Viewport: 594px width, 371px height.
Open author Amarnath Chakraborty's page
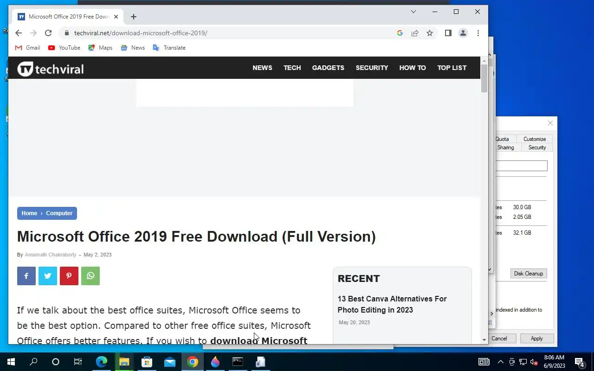(51, 255)
